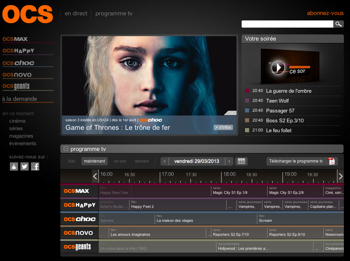Switch to the 'hier' tab
Viewport: 350px width, 261px height.
[x=72, y=161]
